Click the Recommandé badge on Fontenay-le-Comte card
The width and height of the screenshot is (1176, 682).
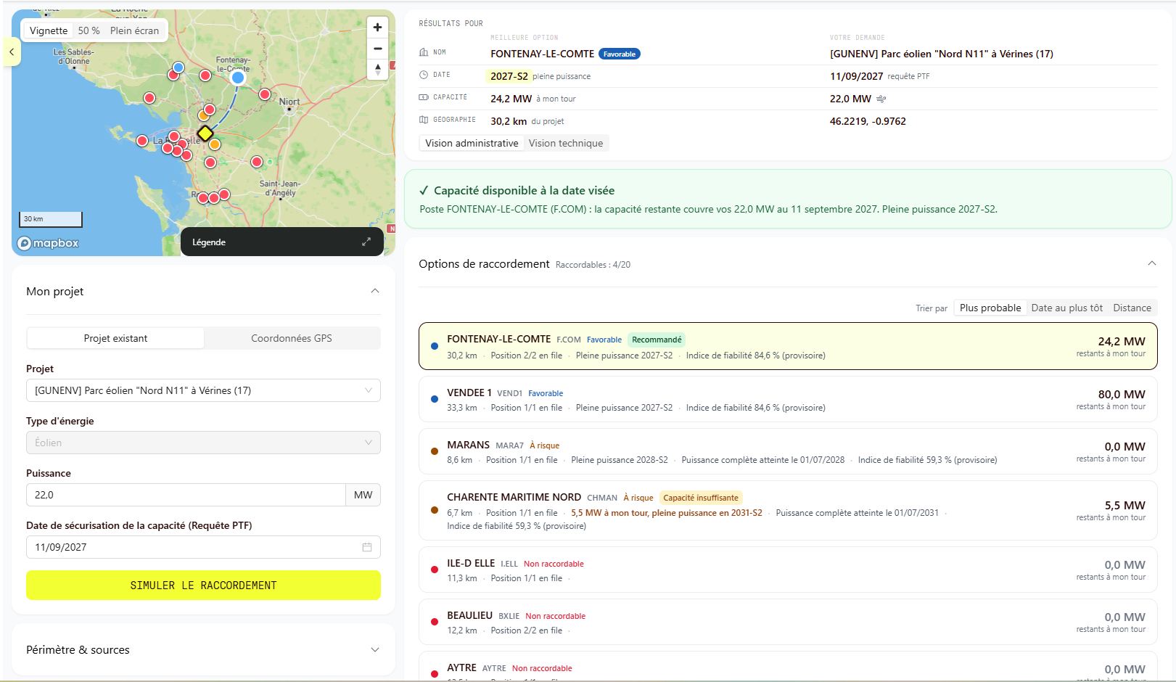pos(657,340)
